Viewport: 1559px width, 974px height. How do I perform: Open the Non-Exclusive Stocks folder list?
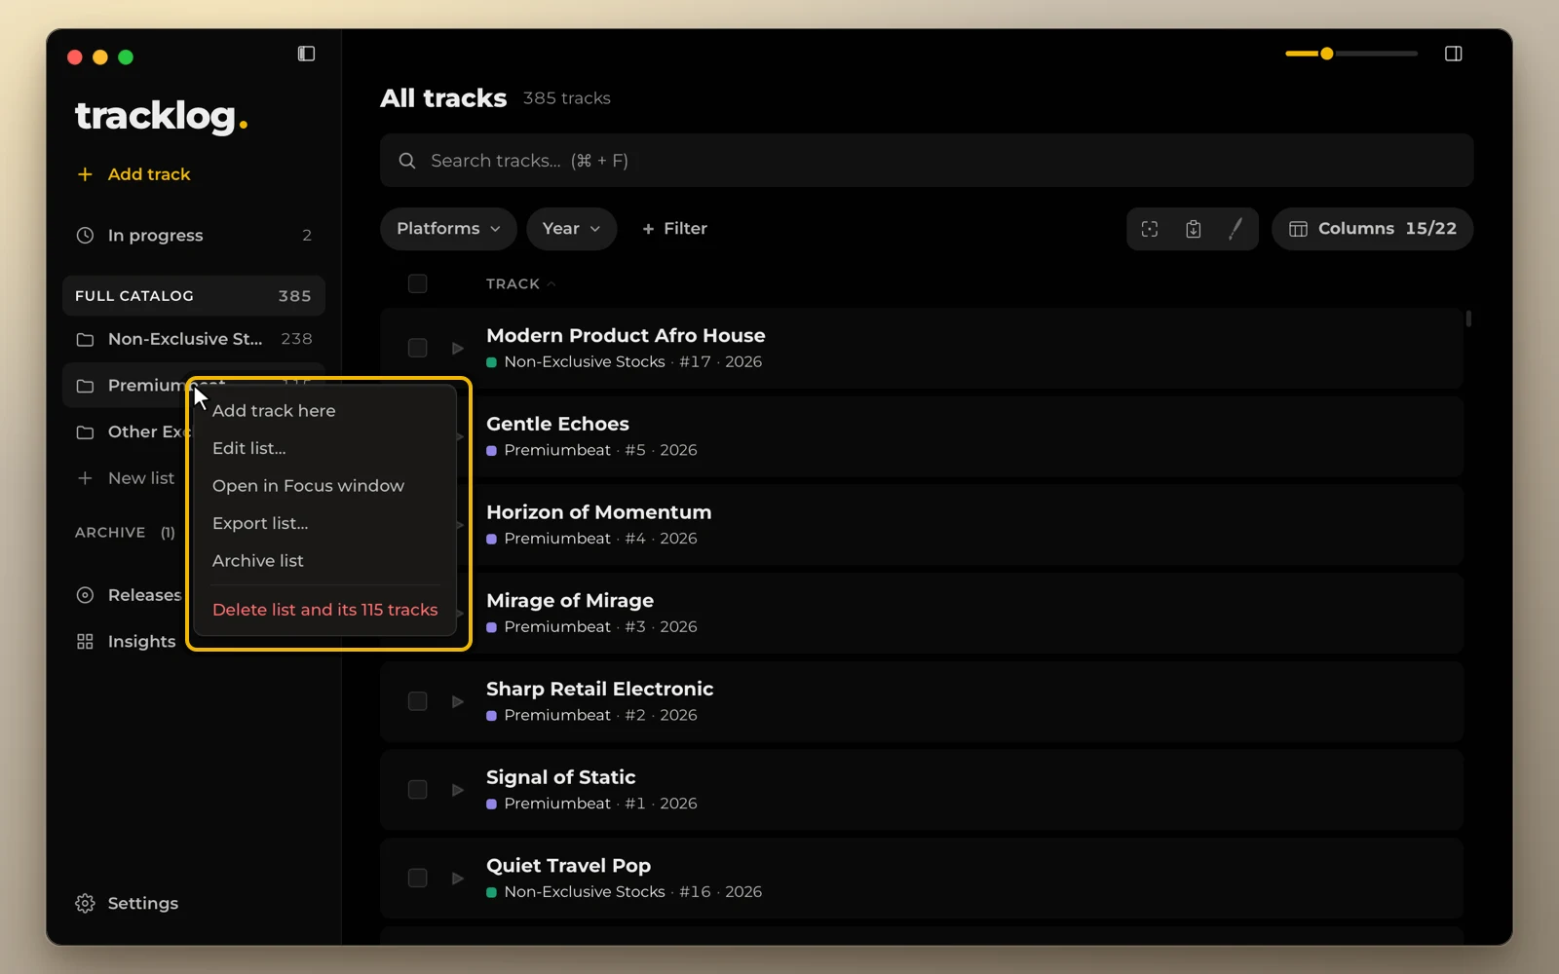coord(193,339)
